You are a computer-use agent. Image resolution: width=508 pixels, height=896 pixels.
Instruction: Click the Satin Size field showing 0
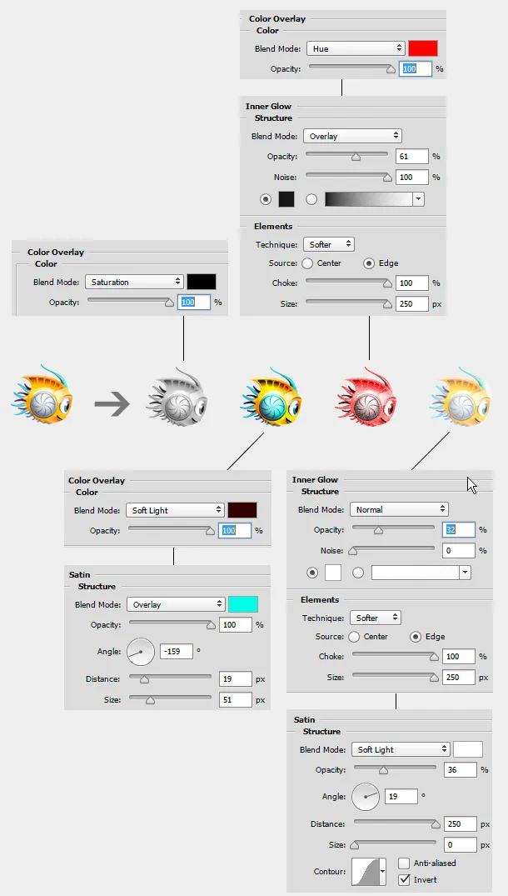pyautogui.click(x=460, y=844)
